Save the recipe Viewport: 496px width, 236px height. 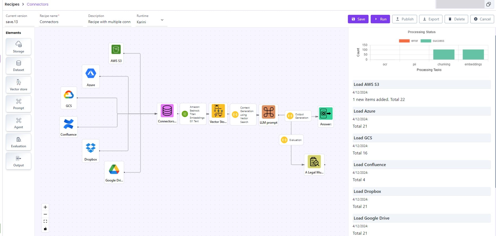tap(358, 19)
